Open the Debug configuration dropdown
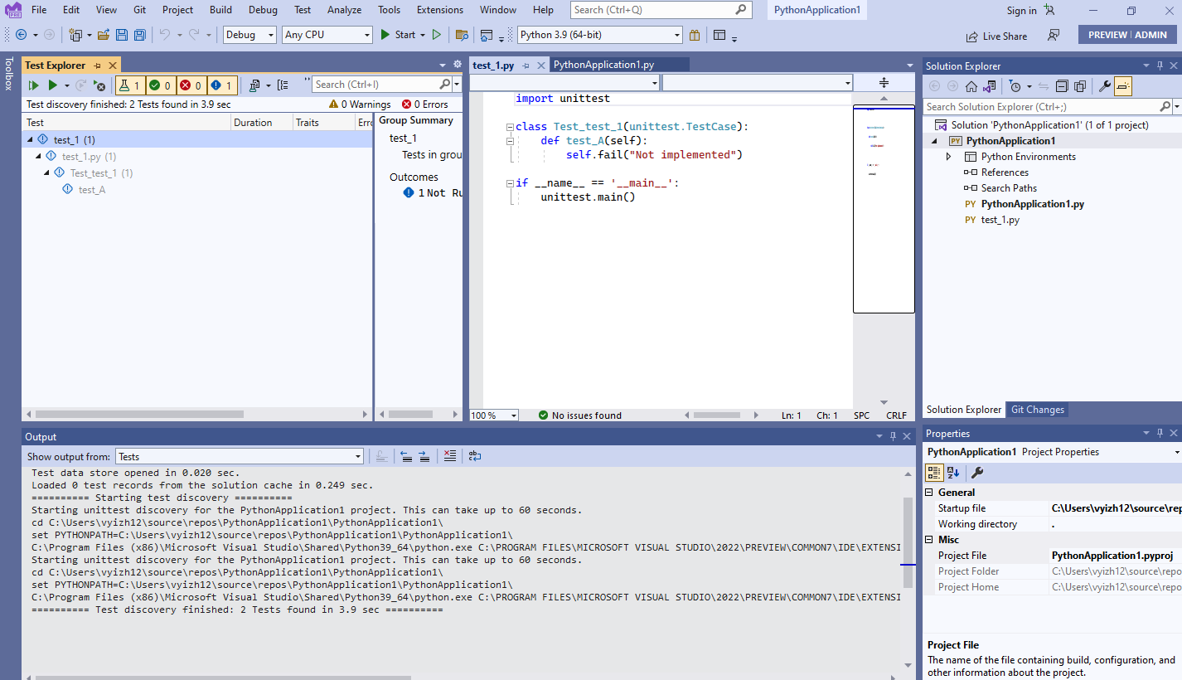 [249, 35]
